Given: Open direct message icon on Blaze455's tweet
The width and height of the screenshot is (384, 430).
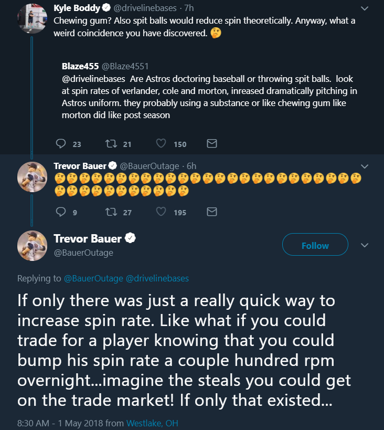Looking at the screenshot, I should [211, 143].
